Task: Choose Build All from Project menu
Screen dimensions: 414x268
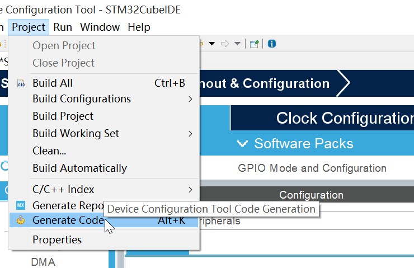Action: click(103, 83)
